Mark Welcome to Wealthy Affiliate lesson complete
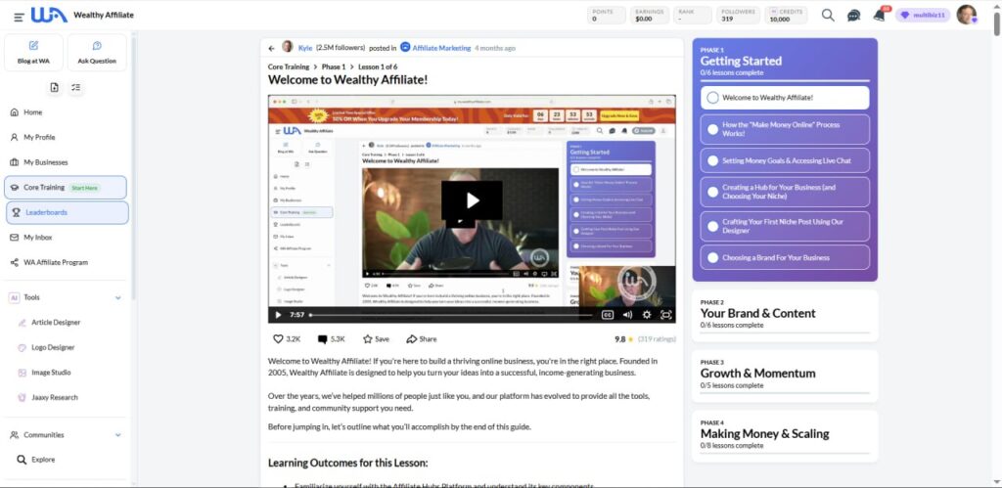 point(712,98)
